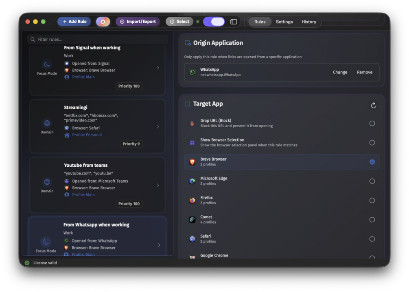
Task: Click the Origin Application header icon
Action: (188, 43)
